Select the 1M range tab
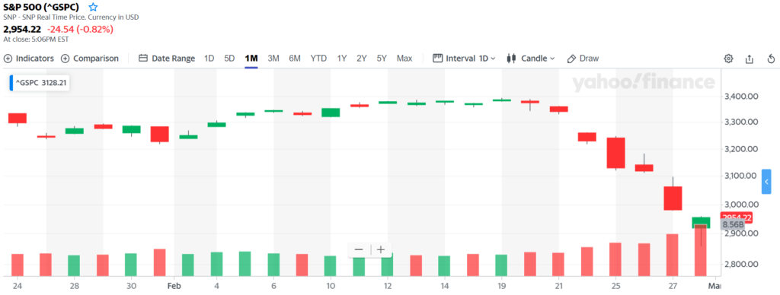The image size is (780, 295). (251, 58)
